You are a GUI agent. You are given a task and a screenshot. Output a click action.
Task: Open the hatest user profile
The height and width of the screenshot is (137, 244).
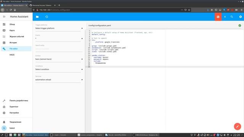[x=16, y=128]
